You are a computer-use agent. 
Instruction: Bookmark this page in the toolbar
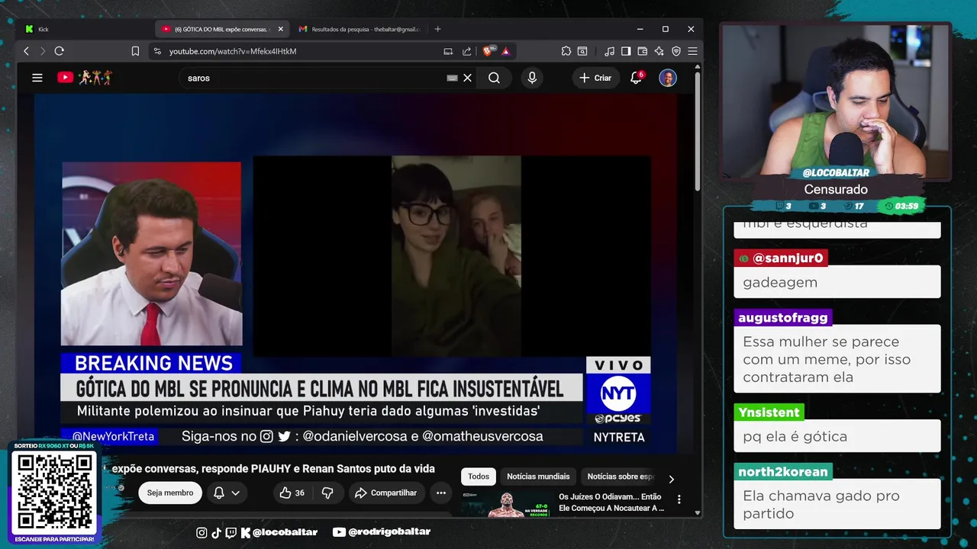(x=135, y=51)
